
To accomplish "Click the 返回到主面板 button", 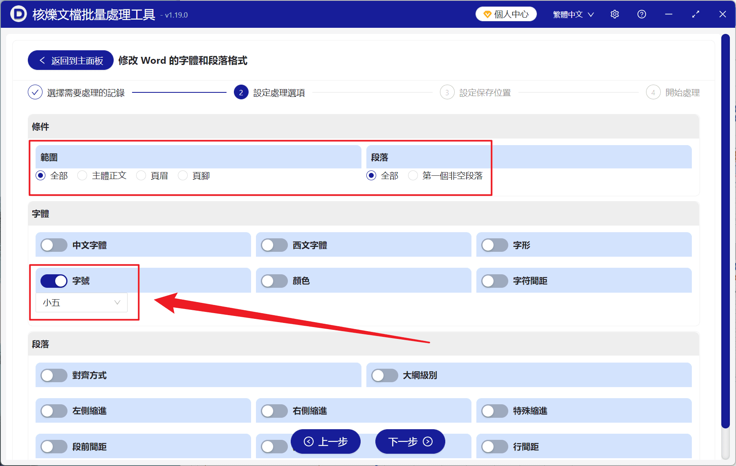I will [70, 60].
